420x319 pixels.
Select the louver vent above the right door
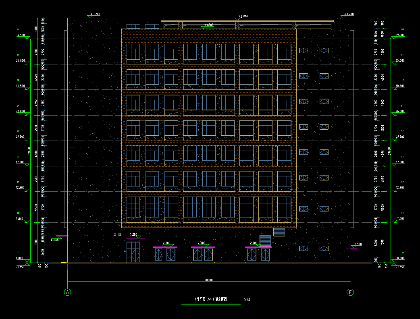point(265,240)
